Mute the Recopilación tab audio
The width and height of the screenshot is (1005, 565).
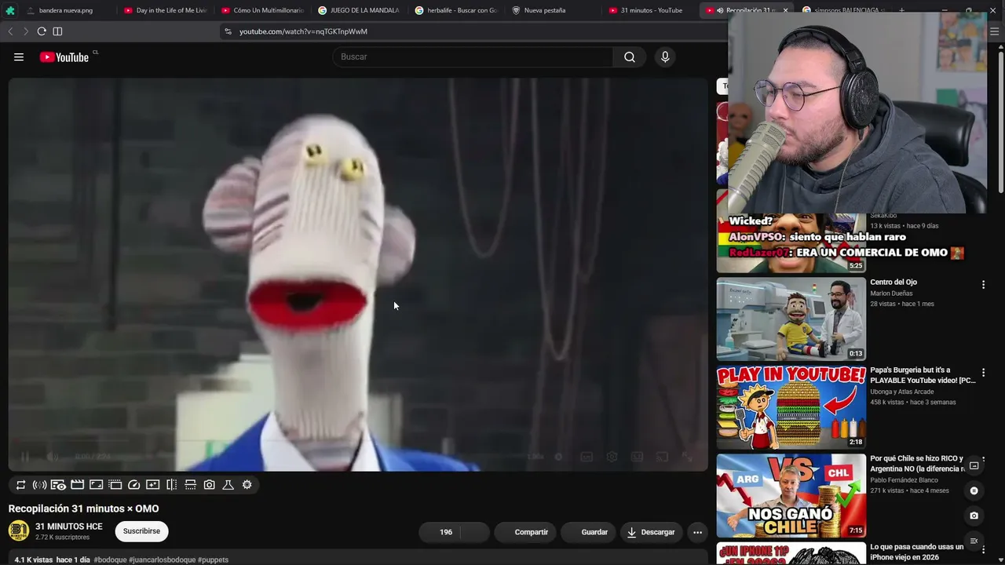tap(720, 10)
